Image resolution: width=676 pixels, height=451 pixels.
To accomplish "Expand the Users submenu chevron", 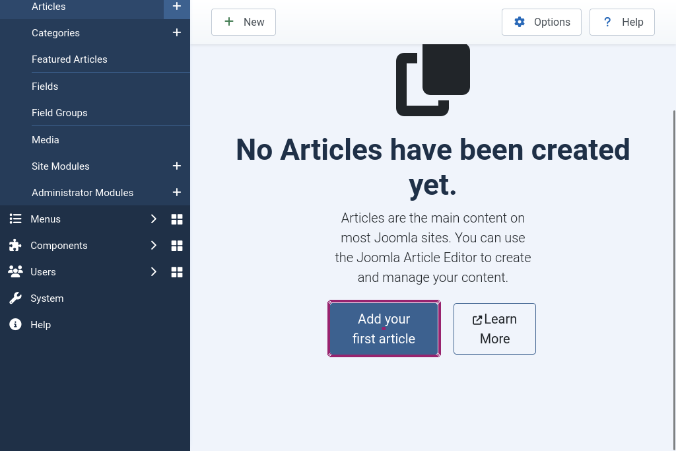I will pyautogui.click(x=153, y=271).
